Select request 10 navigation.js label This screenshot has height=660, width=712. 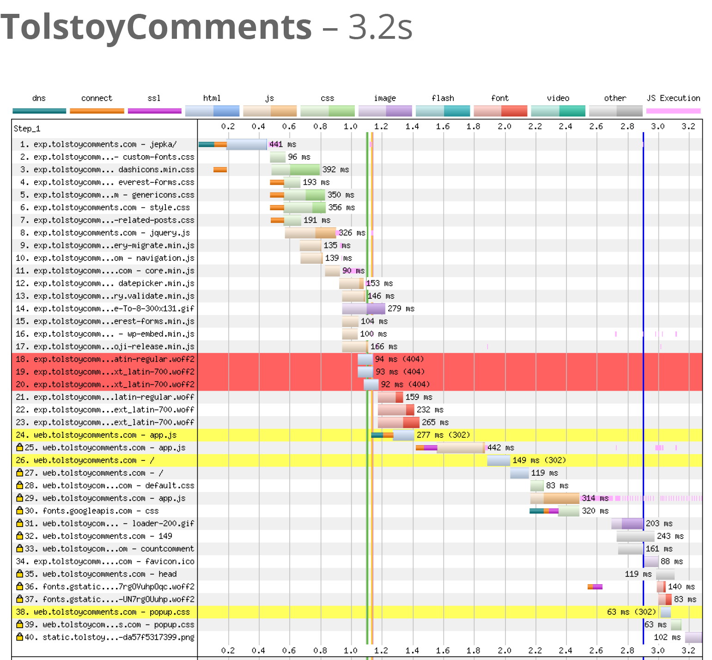[x=105, y=258]
